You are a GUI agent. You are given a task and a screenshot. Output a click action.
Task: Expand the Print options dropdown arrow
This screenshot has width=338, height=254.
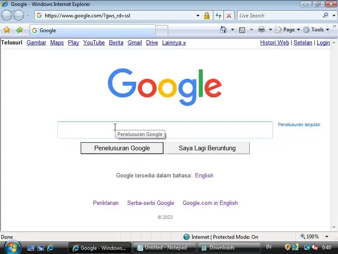(270, 30)
